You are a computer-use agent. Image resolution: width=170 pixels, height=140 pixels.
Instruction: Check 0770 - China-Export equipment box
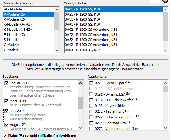coord(91,83)
